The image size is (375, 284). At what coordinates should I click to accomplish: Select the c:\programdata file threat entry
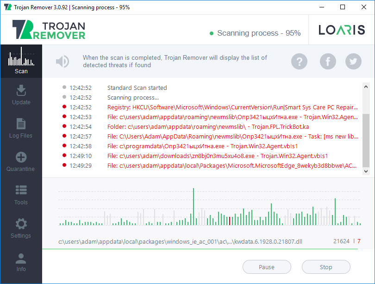tap(202, 146)
